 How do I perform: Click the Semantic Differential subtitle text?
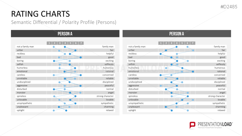(x=63, y=22)
